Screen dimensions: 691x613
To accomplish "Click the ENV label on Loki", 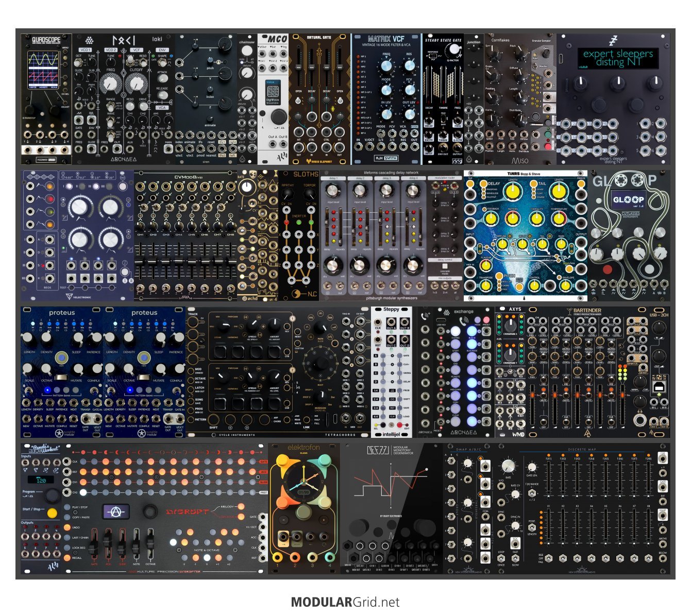I will point(162,50).
